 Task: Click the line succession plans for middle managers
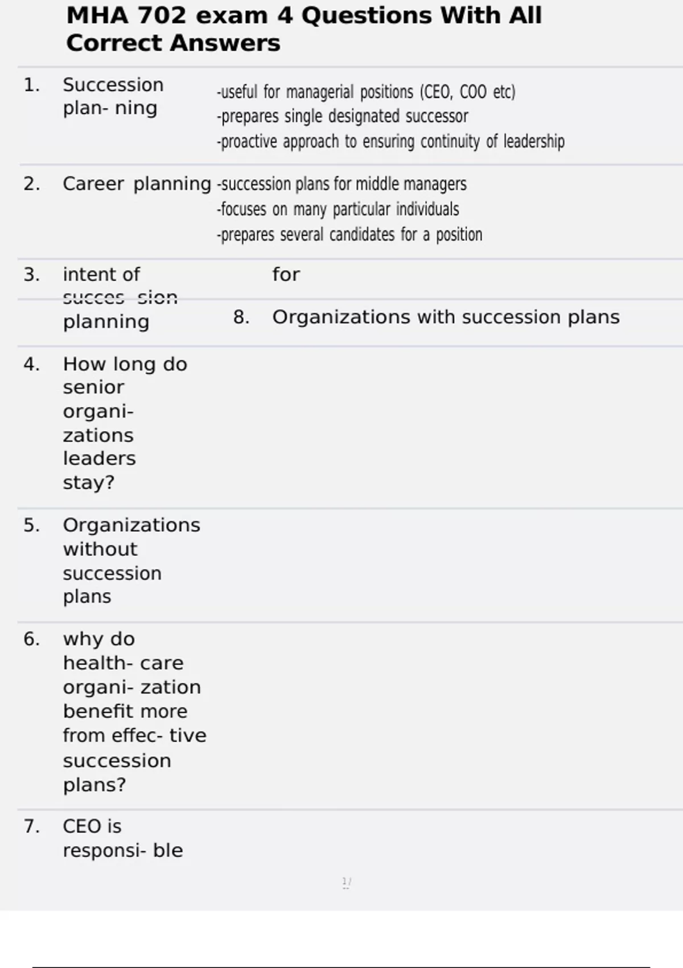341,184
